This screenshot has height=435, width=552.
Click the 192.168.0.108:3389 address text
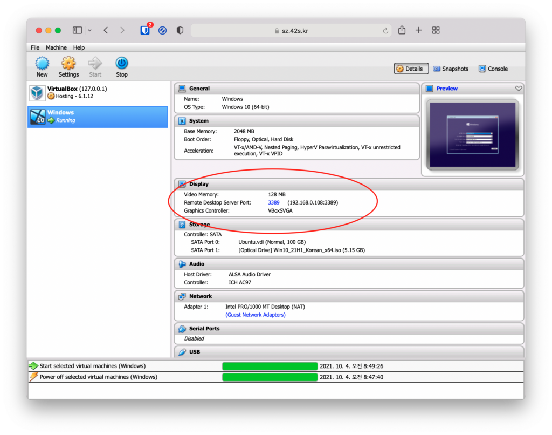(313, 203)
